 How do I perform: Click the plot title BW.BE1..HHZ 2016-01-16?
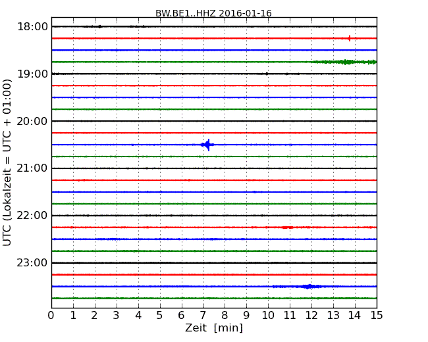click(x=213, y=13)
